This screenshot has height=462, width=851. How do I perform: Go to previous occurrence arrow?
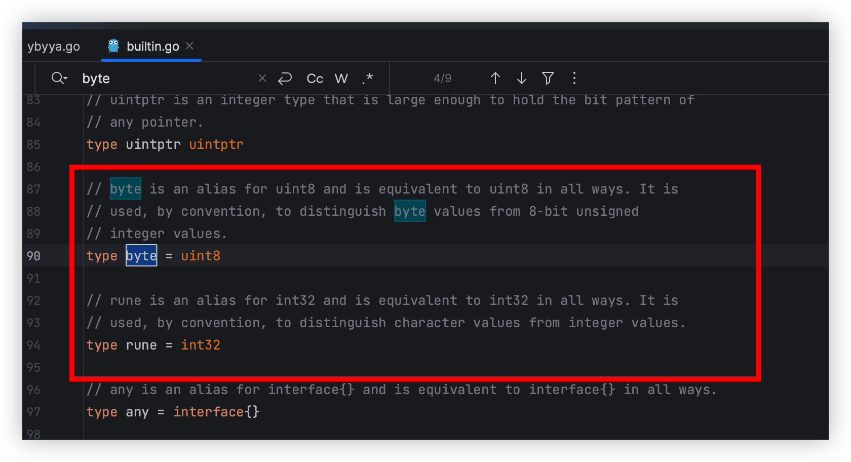[x=495, y=78]
